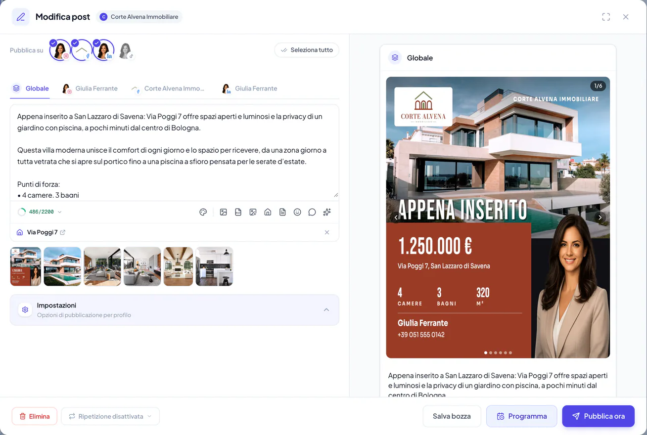Open the color palette tool
The height and width of the screenshot is (435, 647).
coord(203,212)
